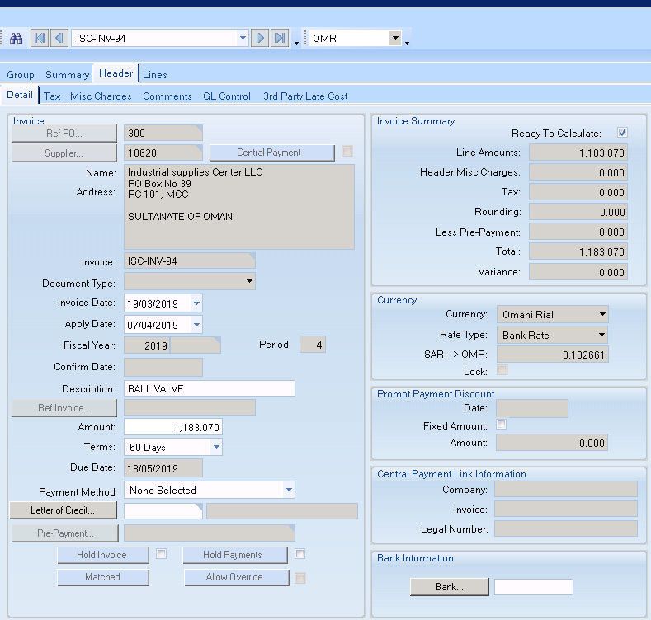651x620 pixels.
Task: Click the binoculars search icon
Action: pos(16,38)
